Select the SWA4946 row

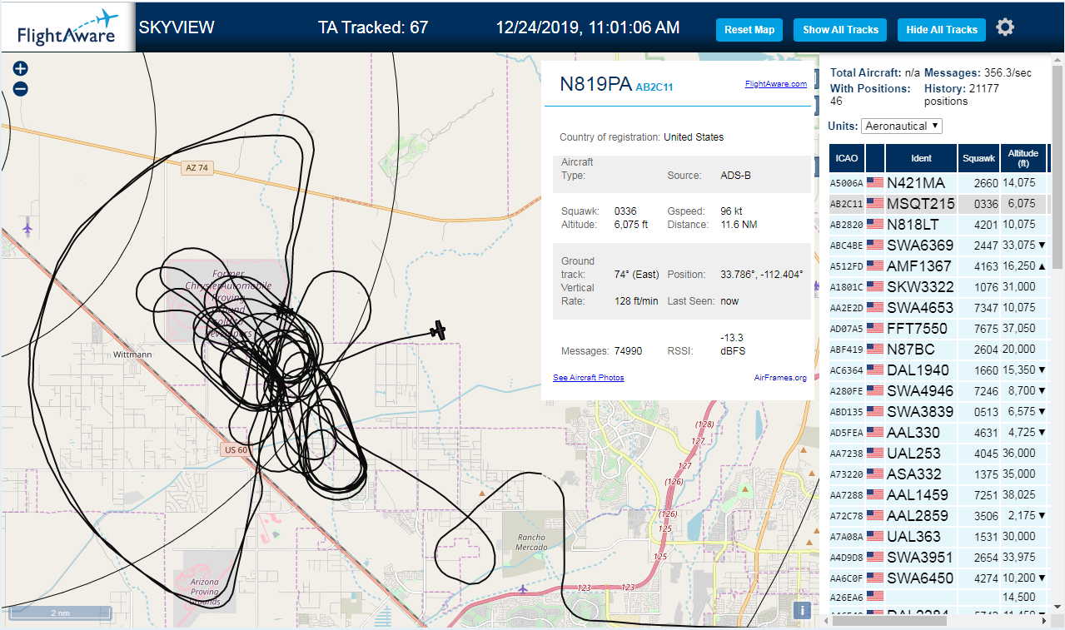pos(939,390)
